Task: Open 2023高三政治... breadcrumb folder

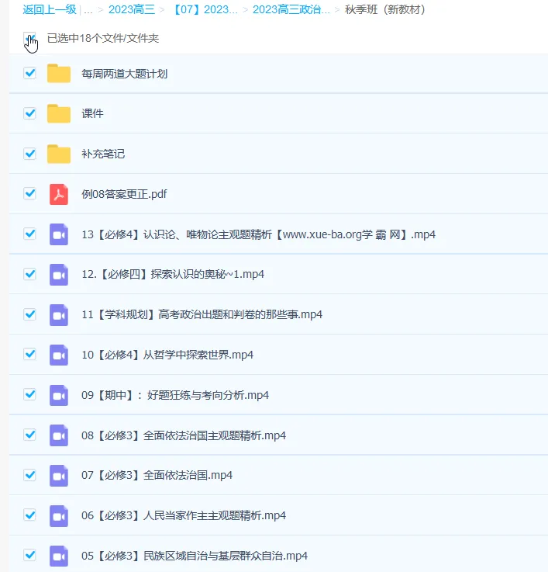Action: (291, 10)
